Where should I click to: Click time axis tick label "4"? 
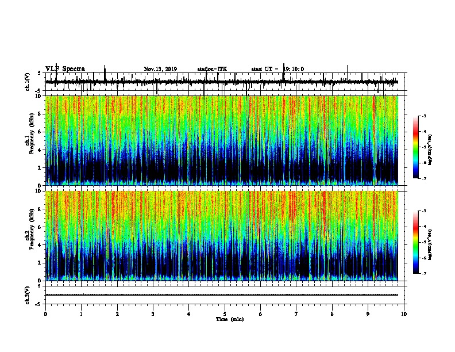tap(189, 314)
